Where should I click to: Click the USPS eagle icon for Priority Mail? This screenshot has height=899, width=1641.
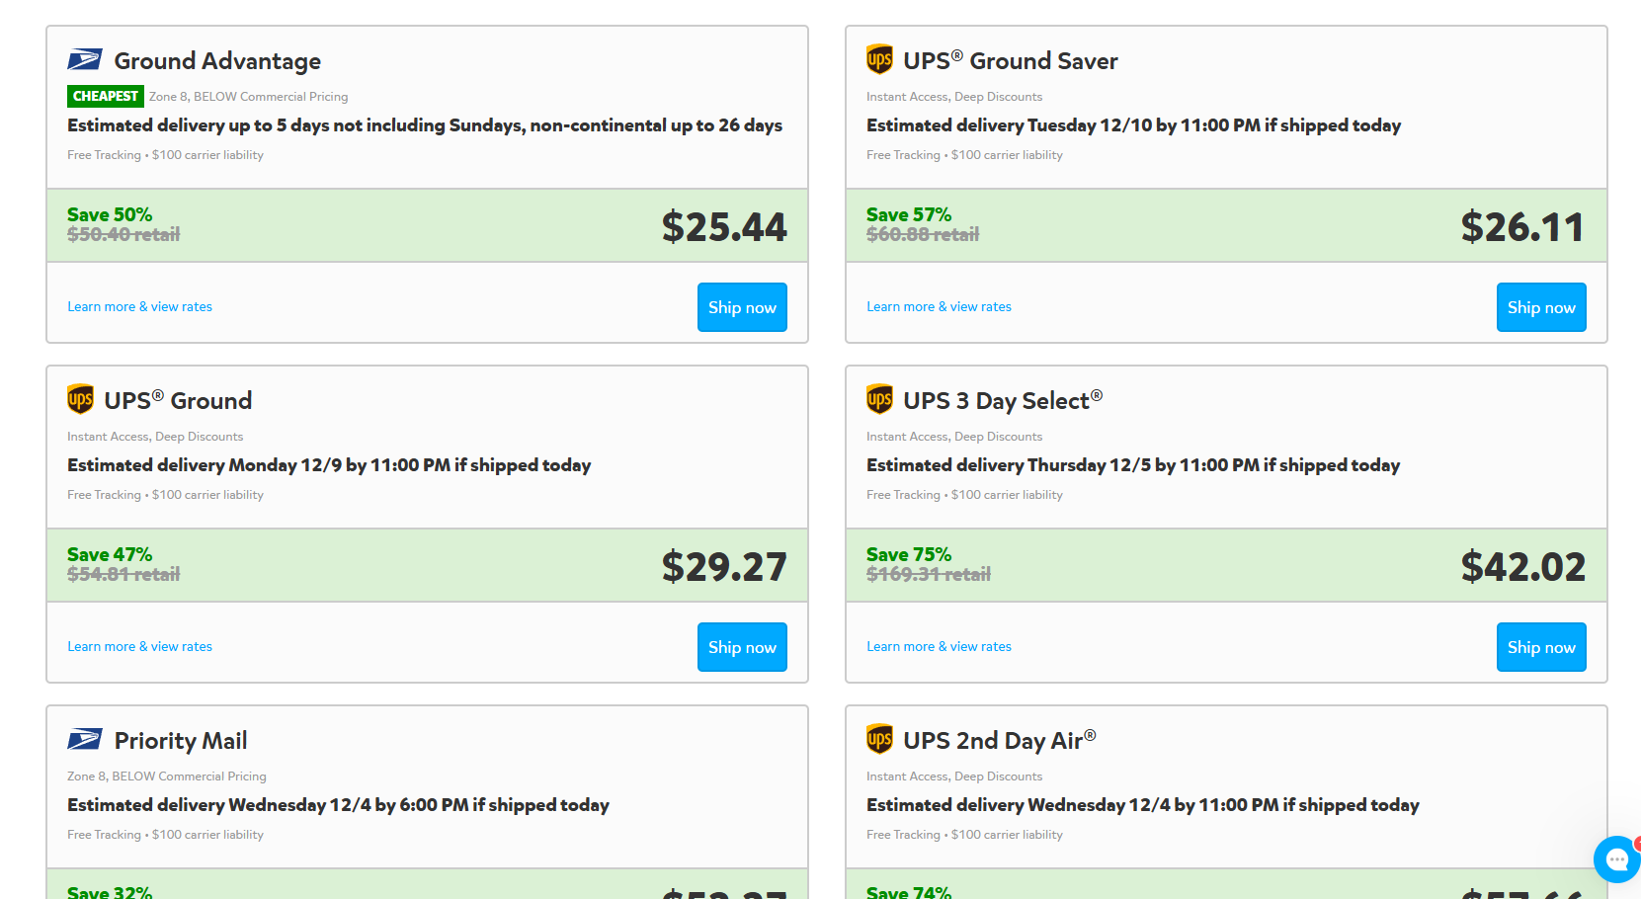(x=85, y=740)
